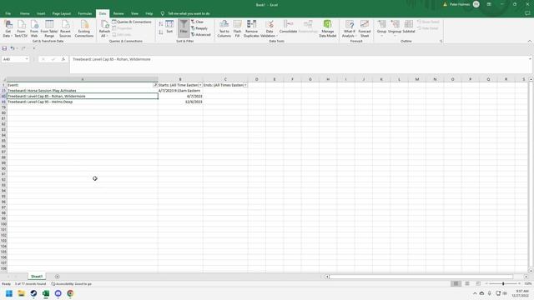Open Data Validation
The height and width of the screenshot is (300, 534).
coord(269,28)
